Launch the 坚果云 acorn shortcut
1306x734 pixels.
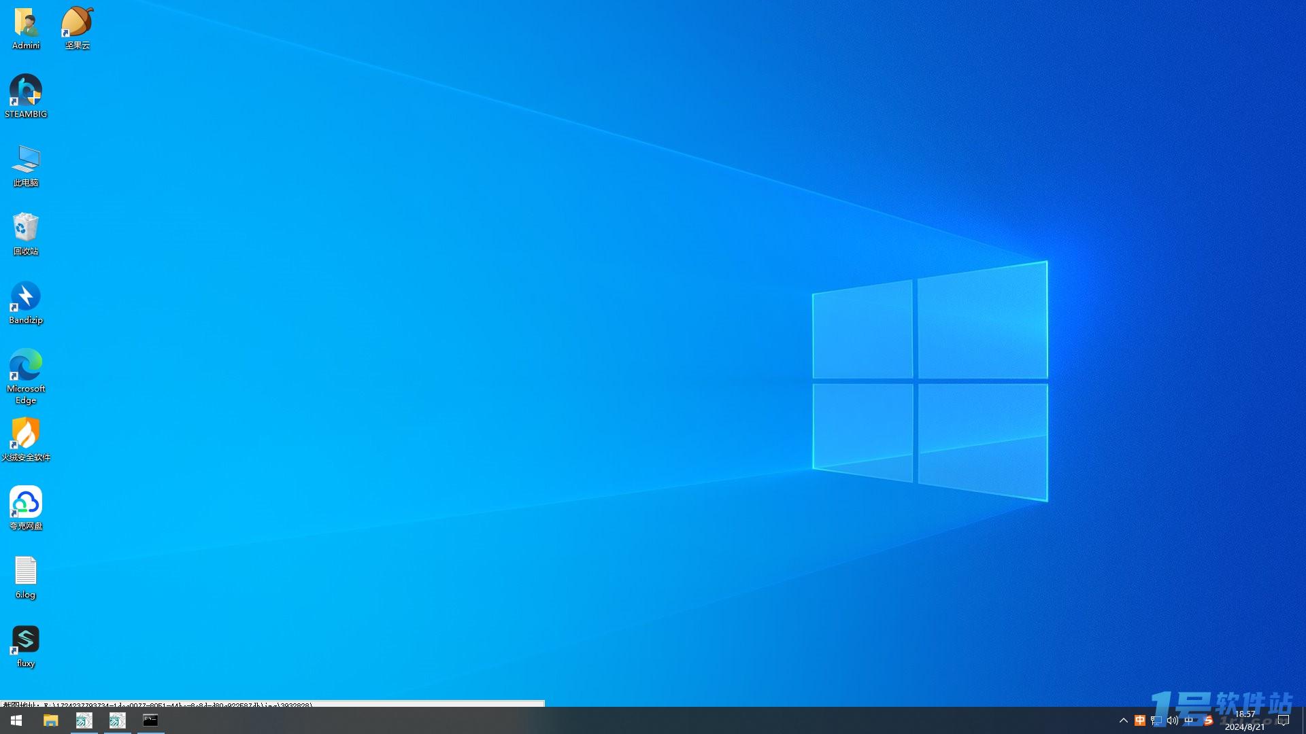pyautogui.click(x=77, y=29)
